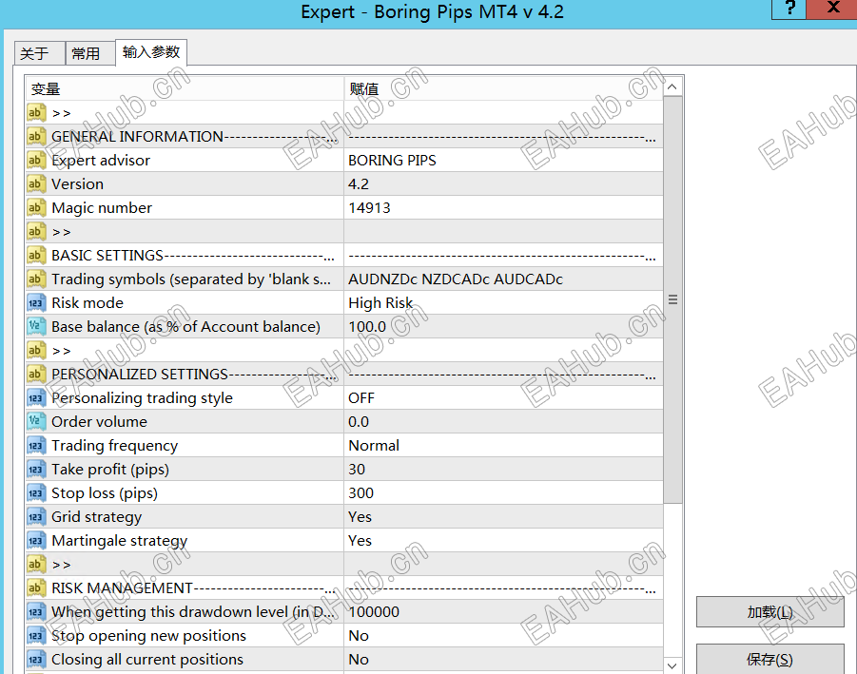Image resolution: width=857 pixels, height=674 pixels.
Task: Click the vertical scrollbar thumb
Action: pos(672,299)
